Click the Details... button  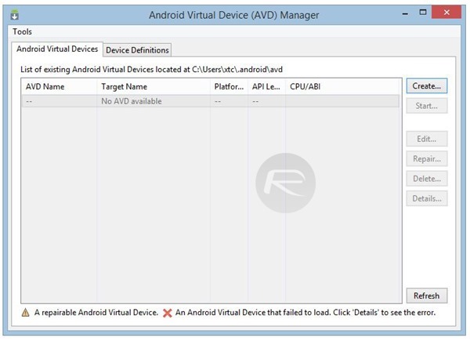pos(427,198)
